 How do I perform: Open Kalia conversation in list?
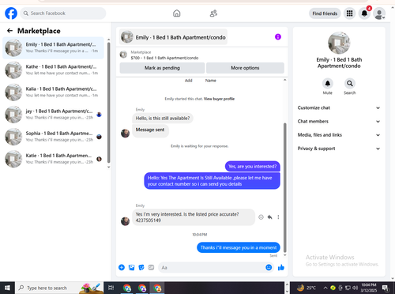coord(53,92)
